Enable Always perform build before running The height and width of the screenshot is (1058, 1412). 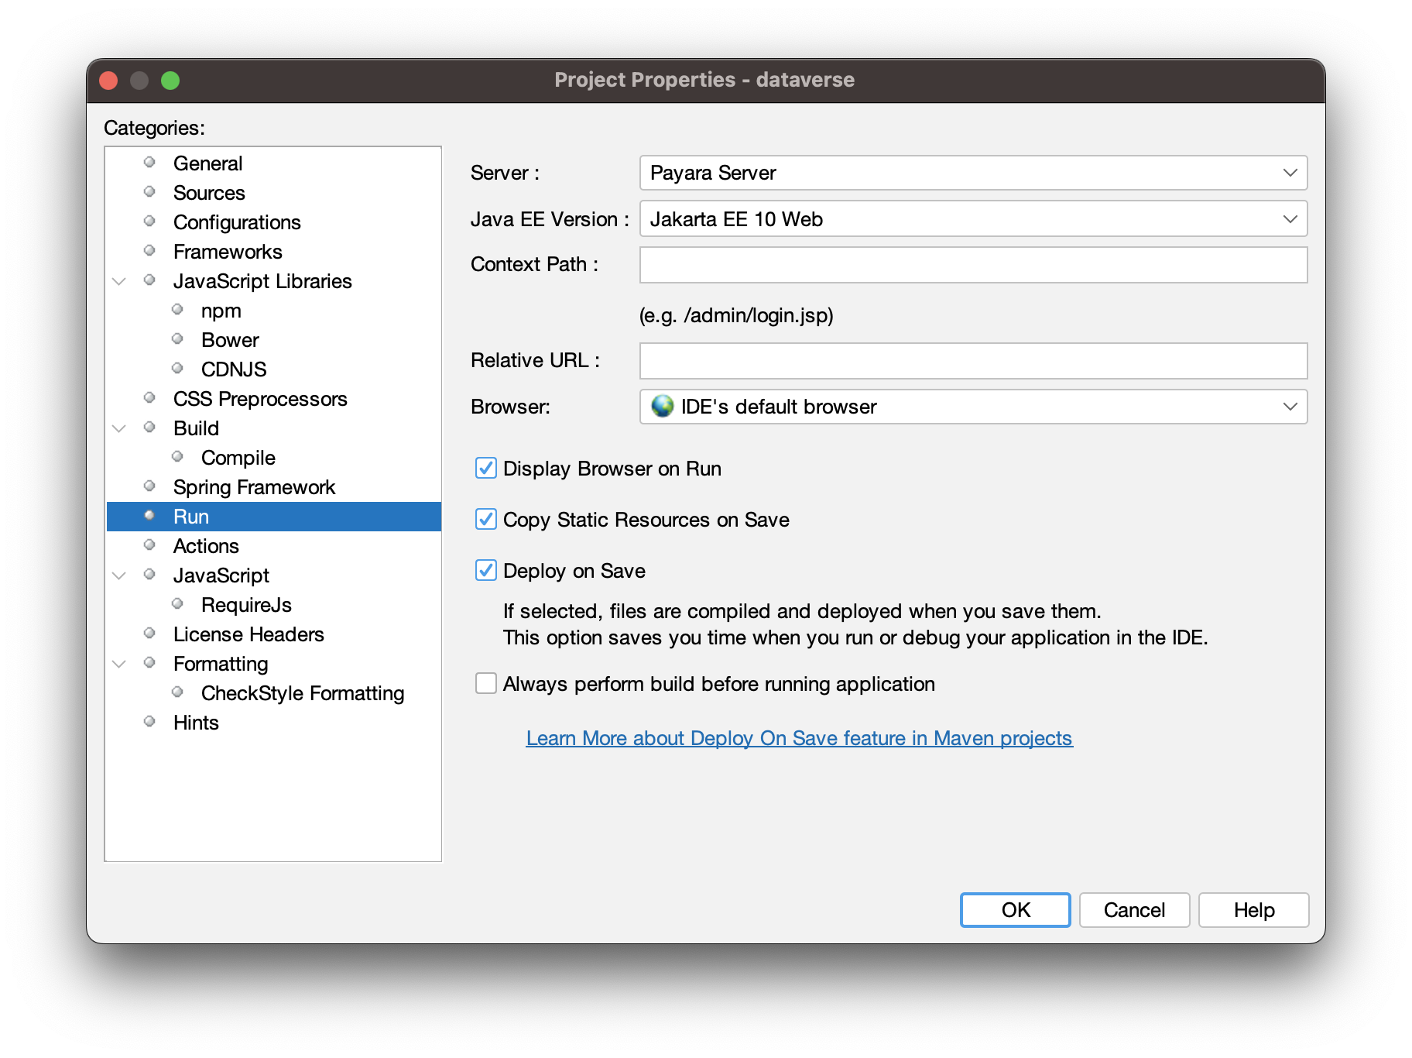486,684
